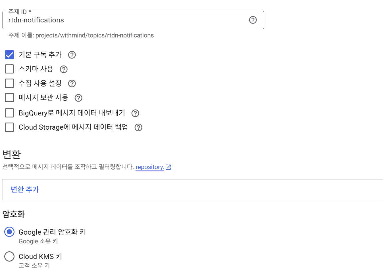
Task: Click the 주제 ID text field
Action: (x=125, y=20)
